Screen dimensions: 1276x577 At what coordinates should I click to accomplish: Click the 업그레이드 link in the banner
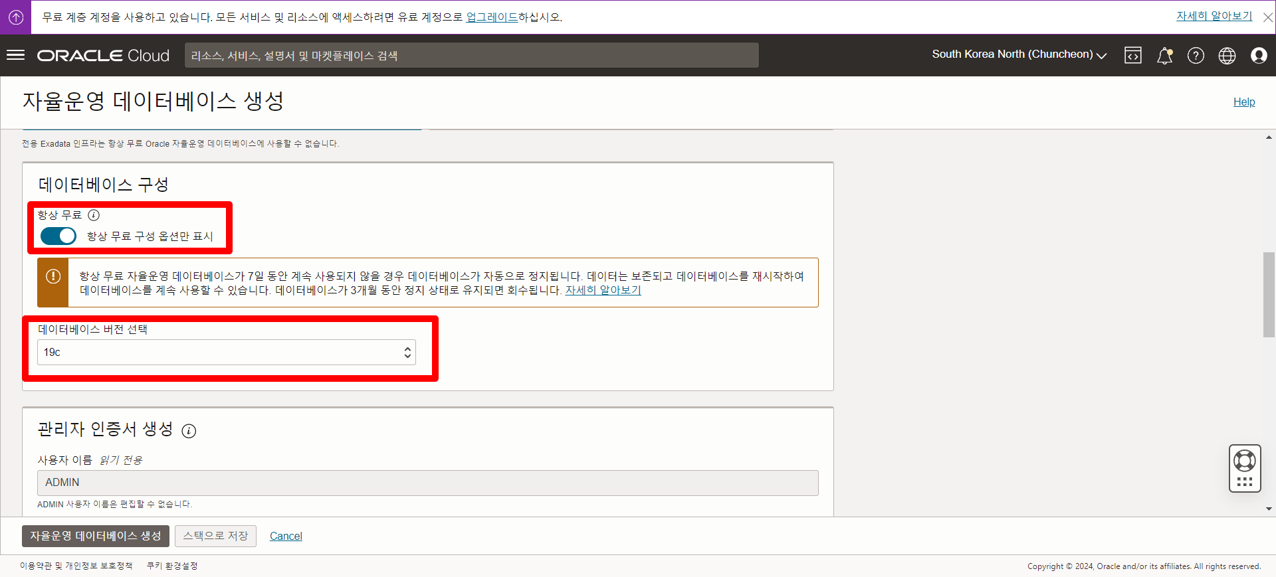pyautogui.click(x=492, y=17)
